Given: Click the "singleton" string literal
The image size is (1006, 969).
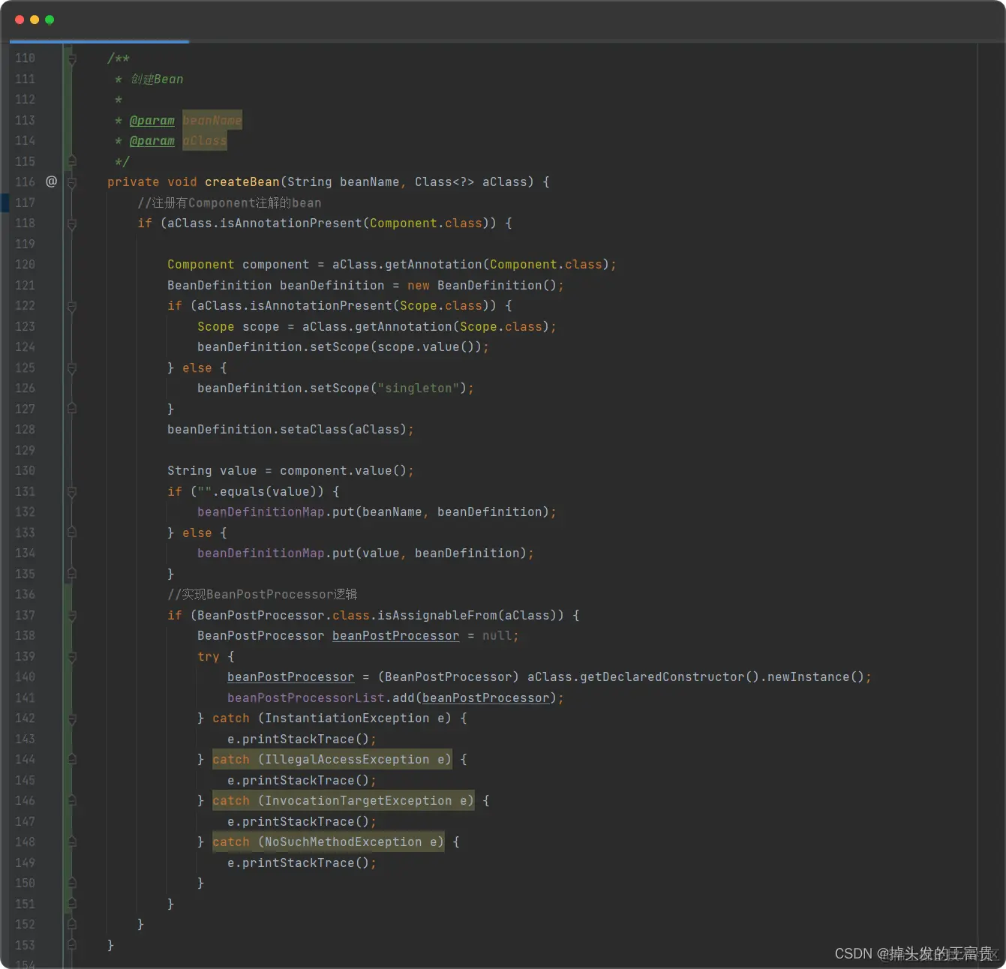Looking at the screenshot, I should pos(419,388).
